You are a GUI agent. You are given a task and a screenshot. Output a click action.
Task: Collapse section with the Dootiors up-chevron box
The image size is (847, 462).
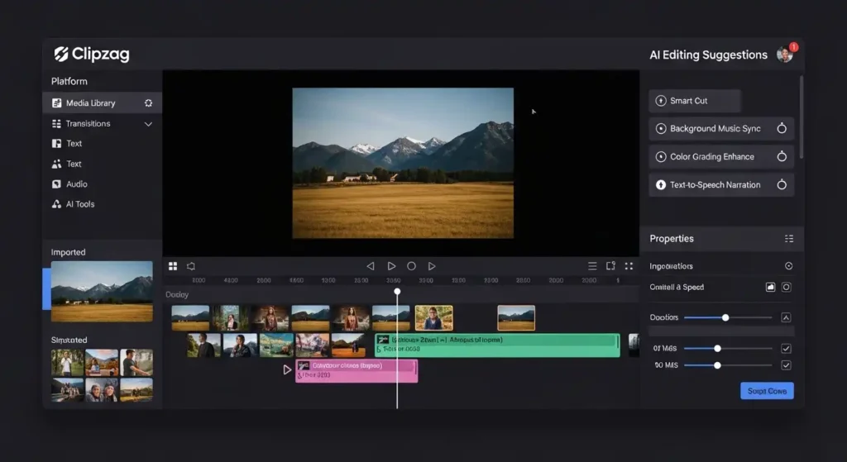pyautogui.click(x=786, y=317)
